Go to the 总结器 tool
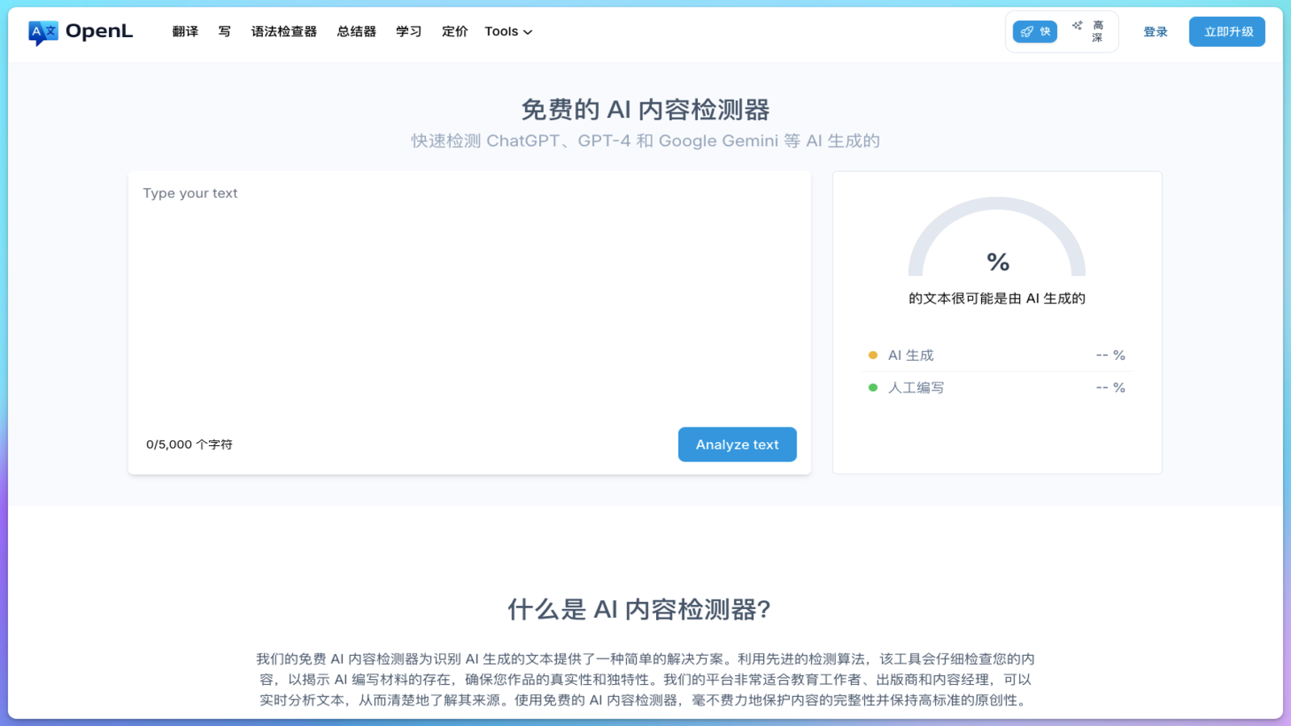 pyautogui.click(x=356, y=31)
